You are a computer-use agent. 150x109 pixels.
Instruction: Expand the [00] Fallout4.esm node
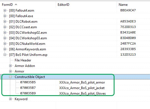click(x=5, y=11)
